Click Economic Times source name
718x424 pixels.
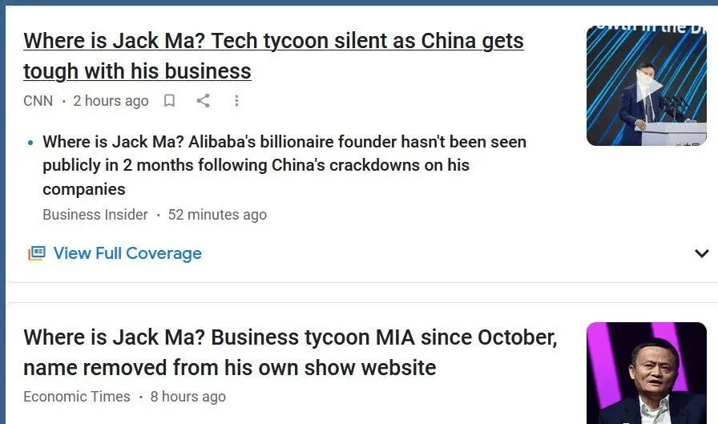point(77,397)
